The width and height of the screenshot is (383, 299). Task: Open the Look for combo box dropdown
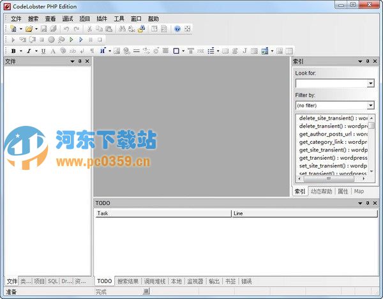click(x=370, y=83)
